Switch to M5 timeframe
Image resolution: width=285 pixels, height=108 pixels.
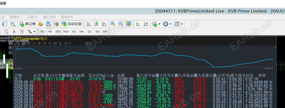(x=50, y=32)
